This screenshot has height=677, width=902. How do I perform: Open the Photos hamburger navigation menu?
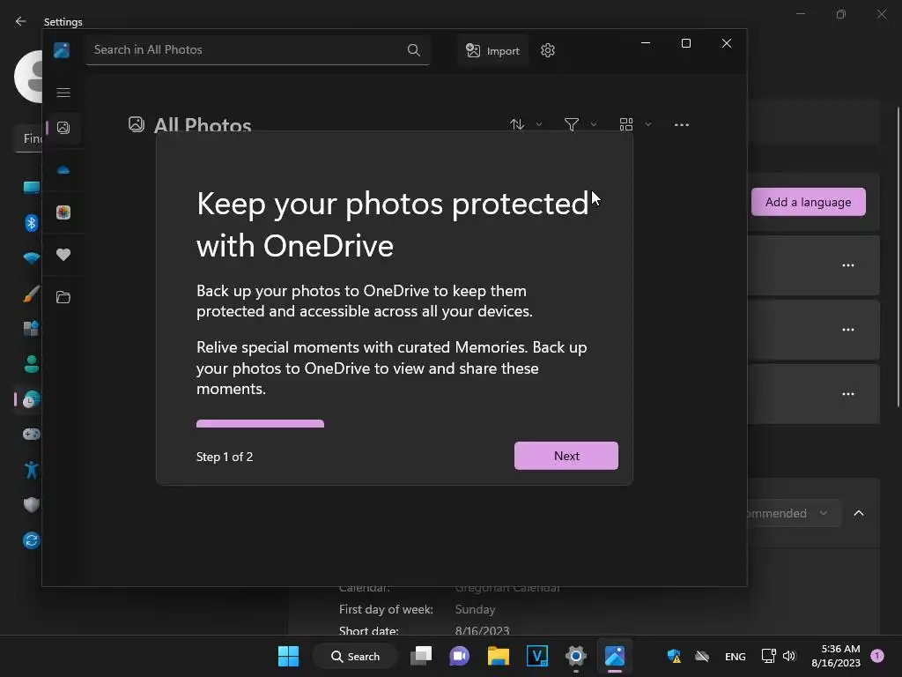pos(63,93)
